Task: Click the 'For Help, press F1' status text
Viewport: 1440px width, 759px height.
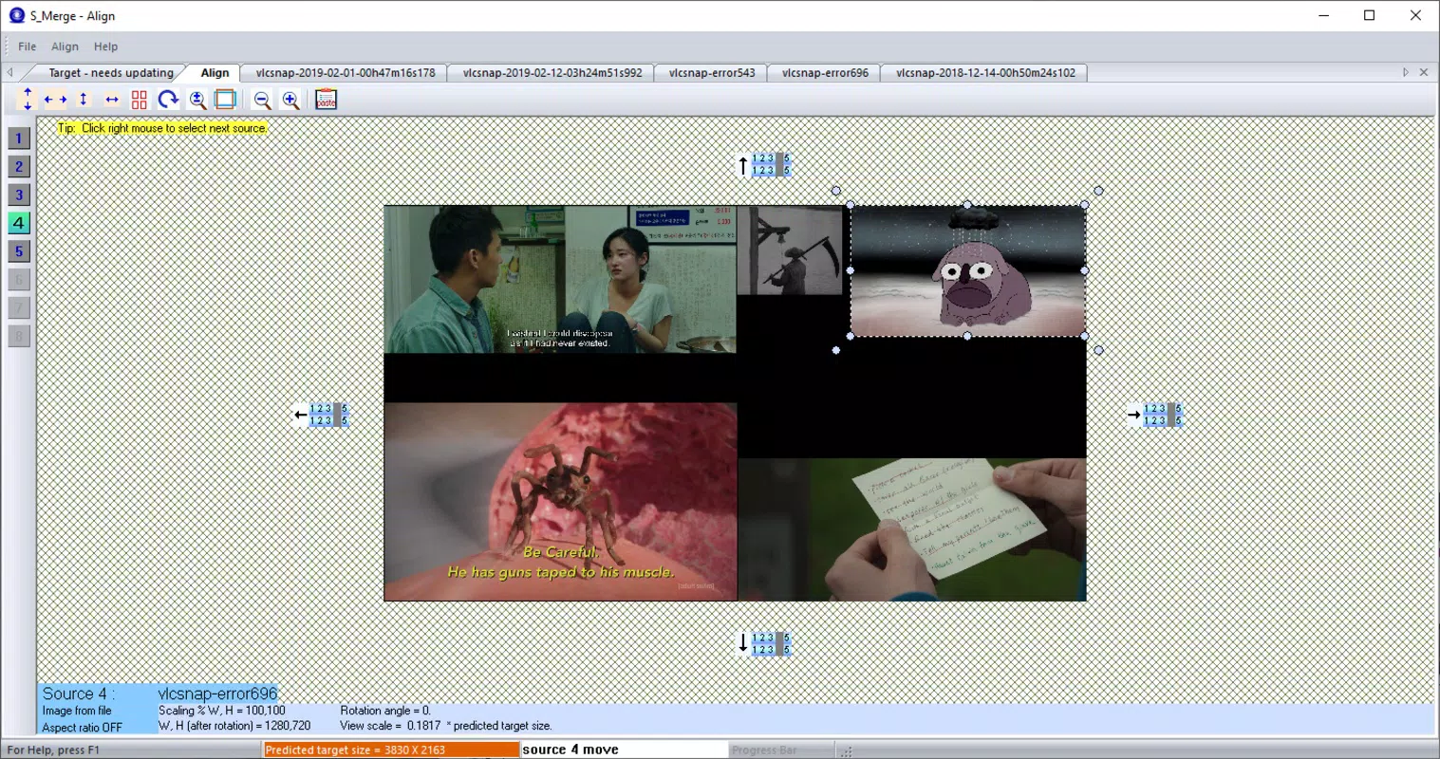Action: tap(53, 750)
